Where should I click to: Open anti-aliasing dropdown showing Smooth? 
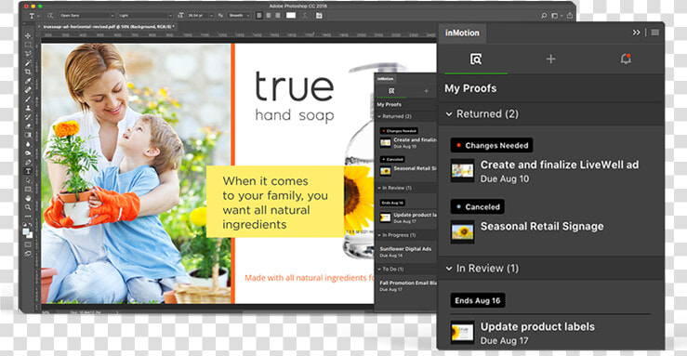coord(239,15)
